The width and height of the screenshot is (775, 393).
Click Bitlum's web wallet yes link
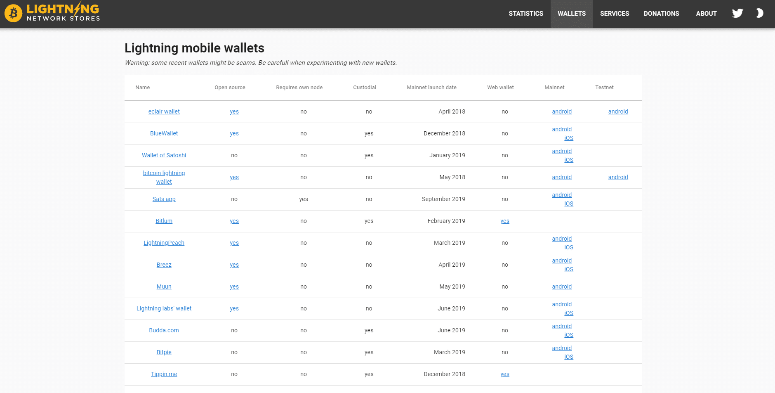504,221
